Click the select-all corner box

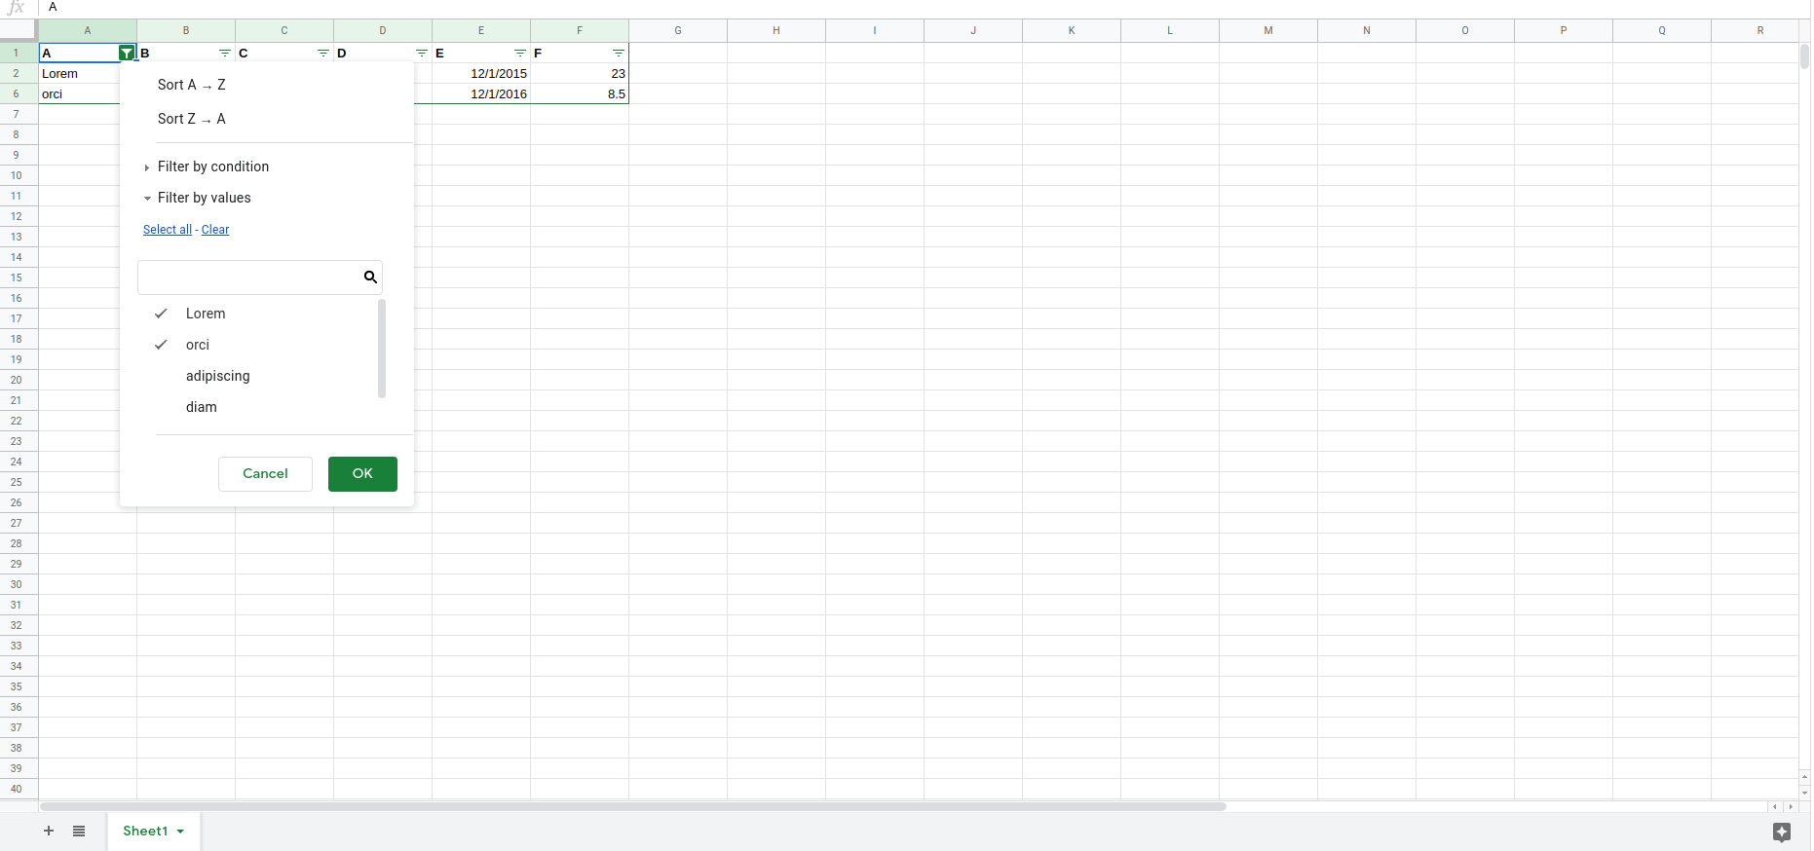[x=19, y=30]
